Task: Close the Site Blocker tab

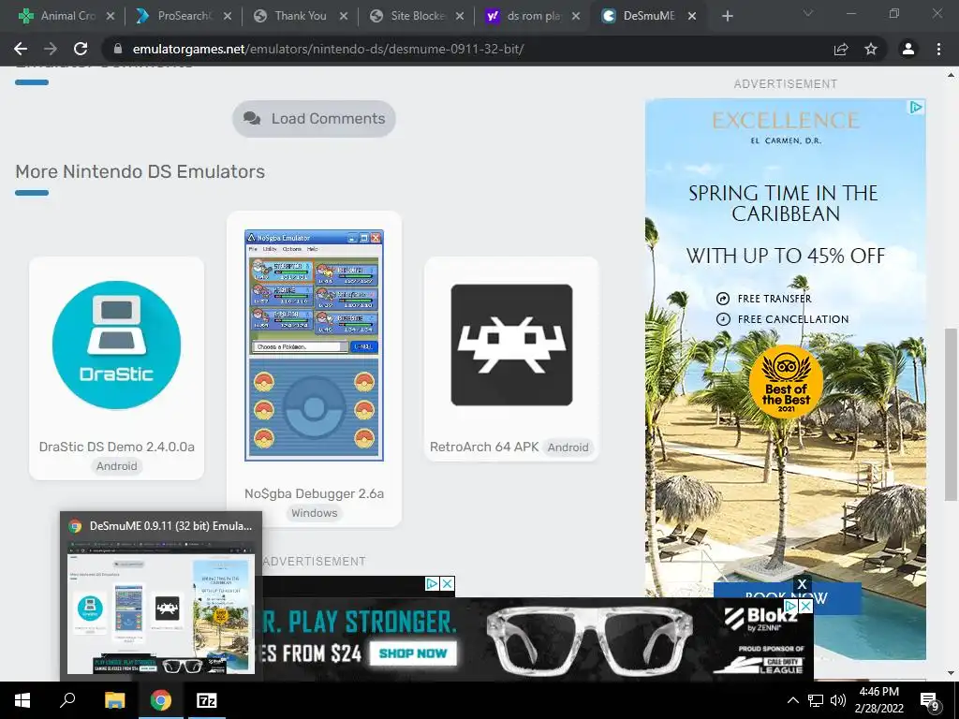Action: (459, 17)
